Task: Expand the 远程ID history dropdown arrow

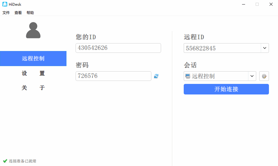Action: 265,48
